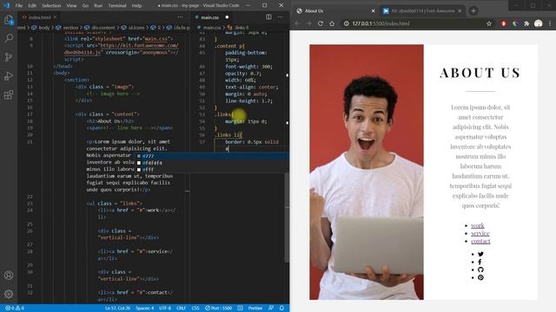Open the colorful browser extension icon
The image size is (556, 312).
click(515, 23)
